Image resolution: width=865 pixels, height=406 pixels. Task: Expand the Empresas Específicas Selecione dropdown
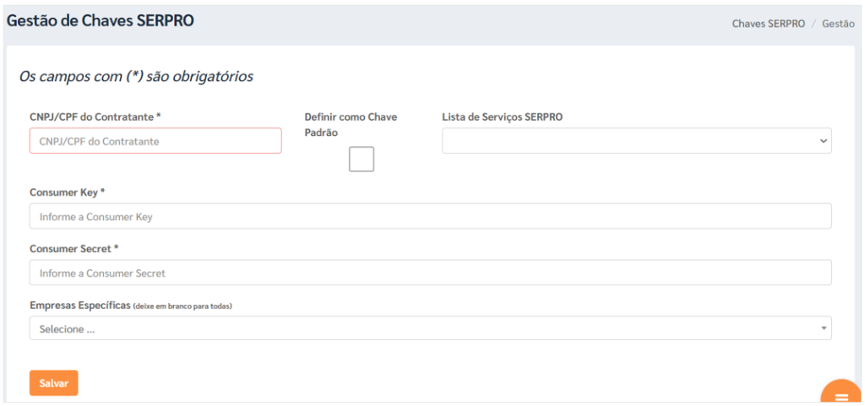pyautogui.click(x=430, y=328)
